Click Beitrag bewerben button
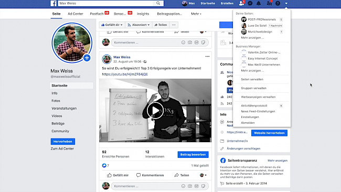 (193, 155)
